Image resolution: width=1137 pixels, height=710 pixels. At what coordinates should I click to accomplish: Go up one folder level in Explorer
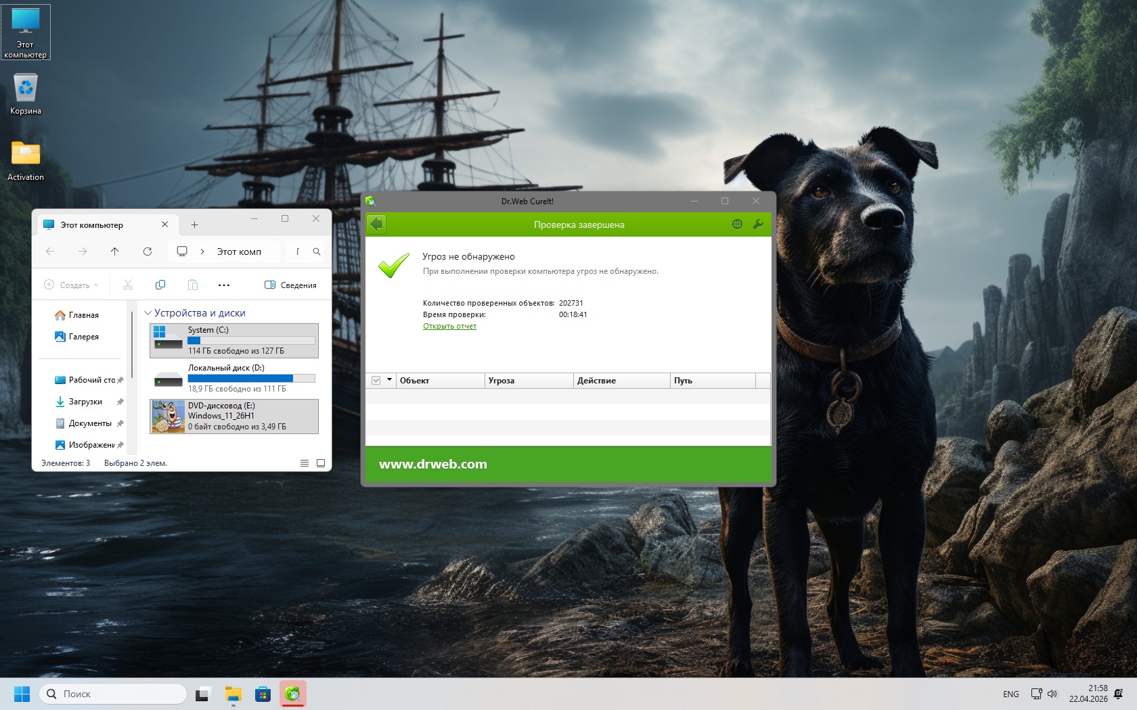pyautogui.click(x=115, y=252)
